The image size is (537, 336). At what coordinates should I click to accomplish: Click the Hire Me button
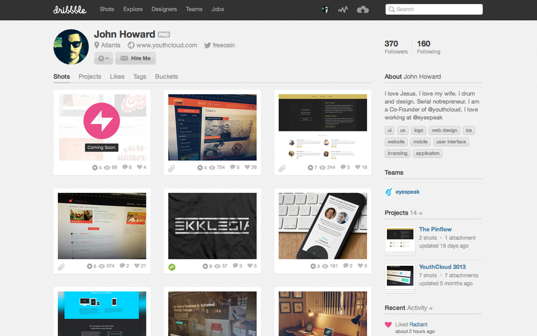(135, 58)
